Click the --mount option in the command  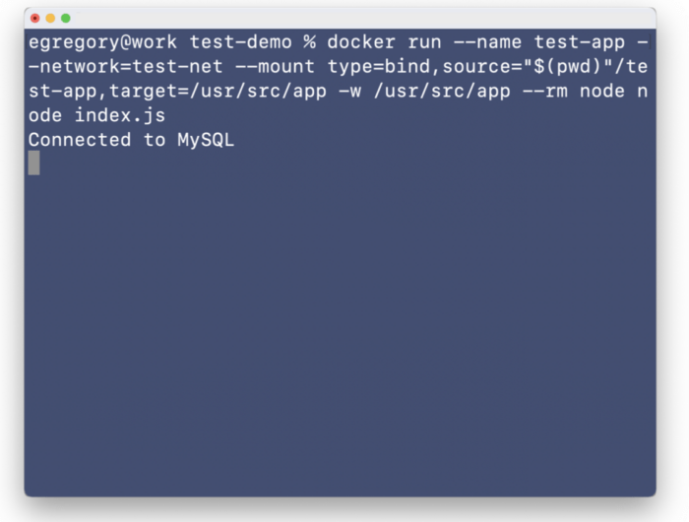coord(275,67)
